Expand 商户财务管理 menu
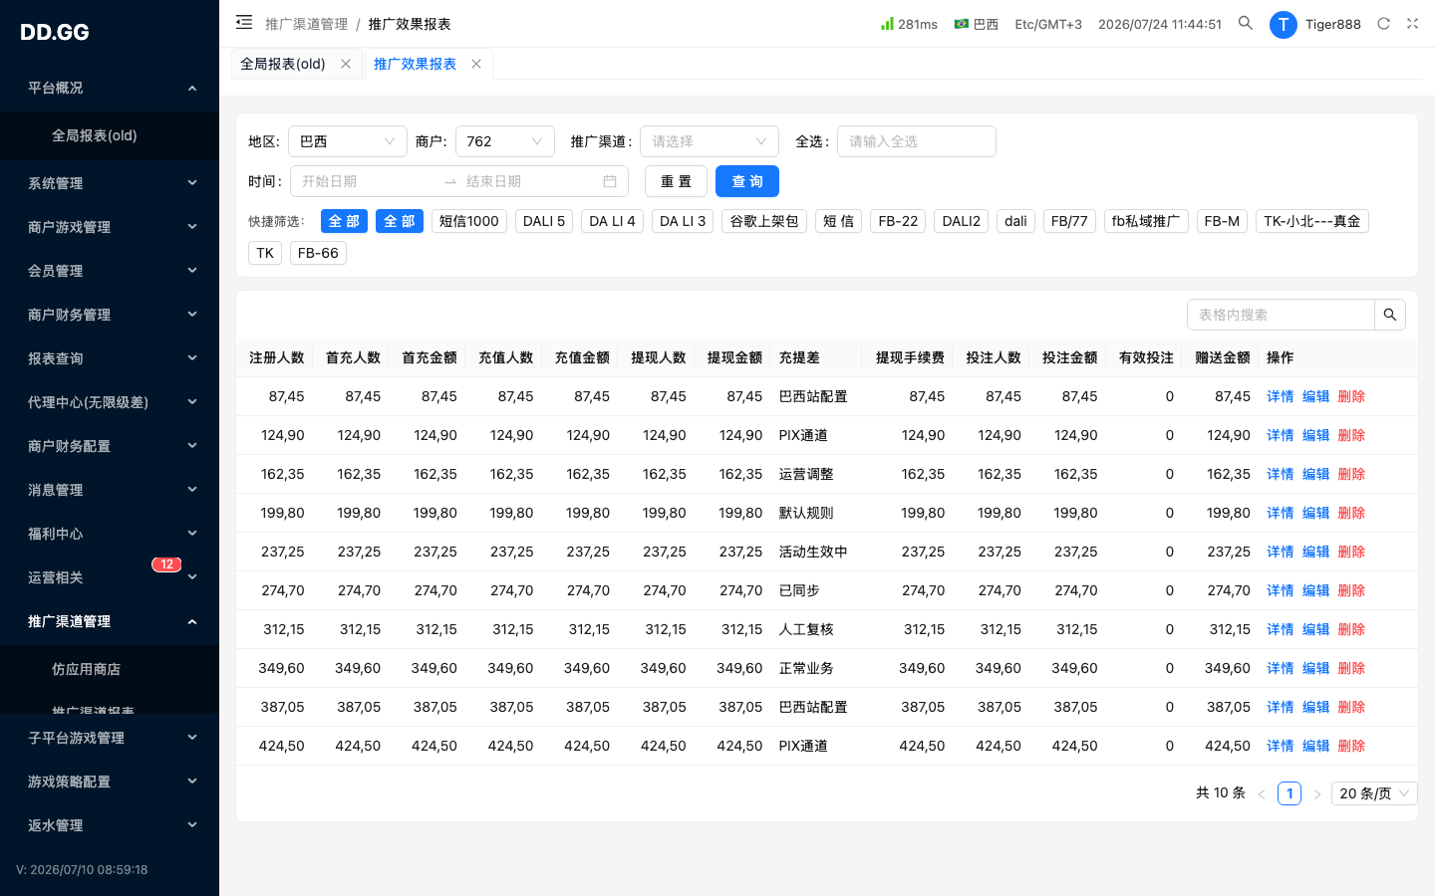 point(110,315)
